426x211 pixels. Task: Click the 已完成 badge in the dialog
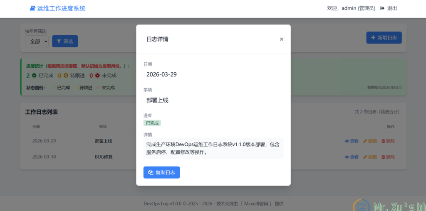tap(152, 123)
